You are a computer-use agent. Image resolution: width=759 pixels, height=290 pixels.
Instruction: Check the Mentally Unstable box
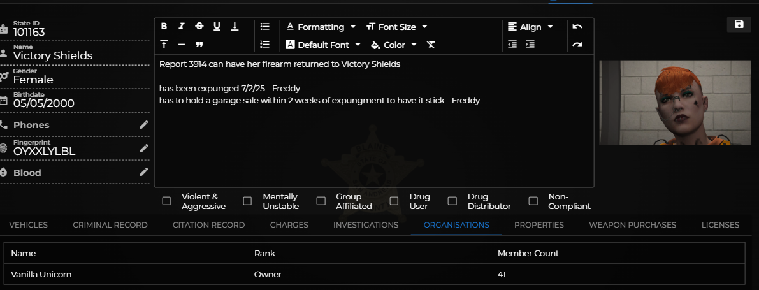(x=247, y=201)
